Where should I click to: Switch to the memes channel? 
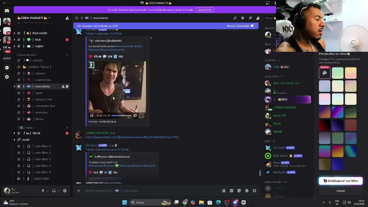pos(43,74)
